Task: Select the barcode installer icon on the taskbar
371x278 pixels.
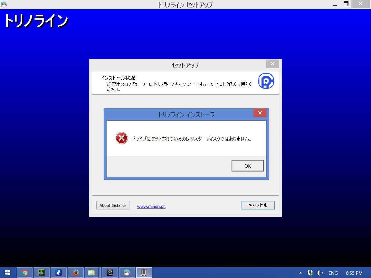Action: pyautogui.click(x=144, y=273)
